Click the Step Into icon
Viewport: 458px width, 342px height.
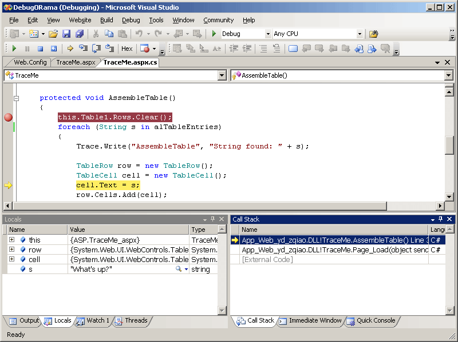tap(84, 49)
